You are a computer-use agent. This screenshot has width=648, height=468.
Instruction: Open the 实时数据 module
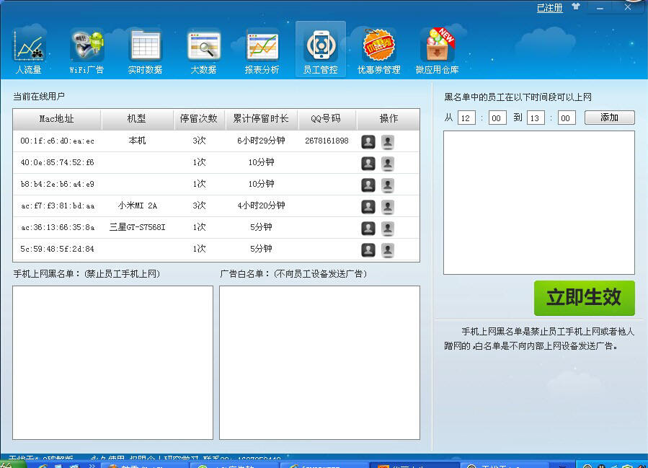tap(145, 50)
